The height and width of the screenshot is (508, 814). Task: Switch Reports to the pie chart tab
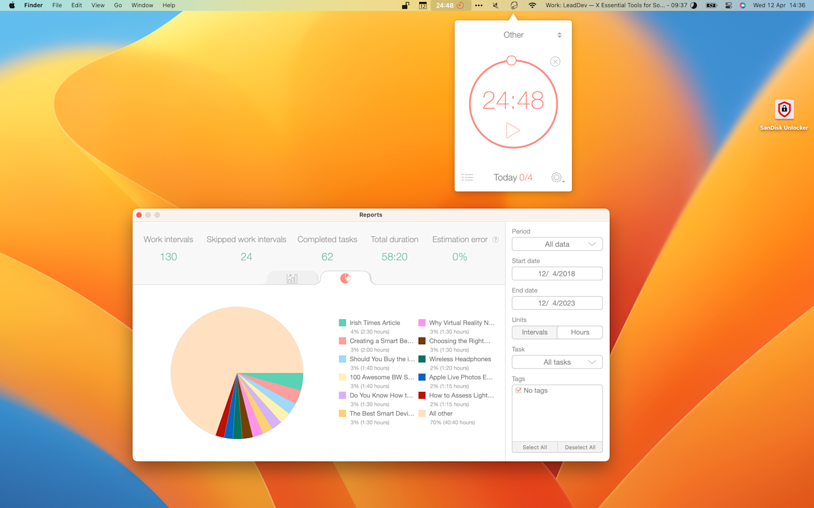tap(345, 278)
